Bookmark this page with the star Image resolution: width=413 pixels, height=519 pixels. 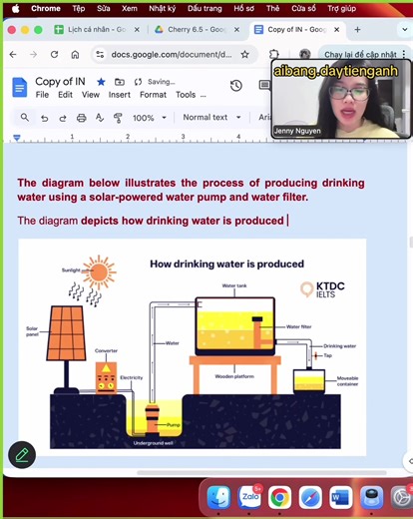(x=245, y=54)
